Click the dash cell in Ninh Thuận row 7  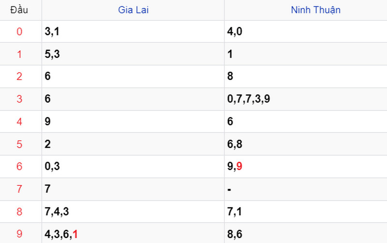click(x=229, y=190)
